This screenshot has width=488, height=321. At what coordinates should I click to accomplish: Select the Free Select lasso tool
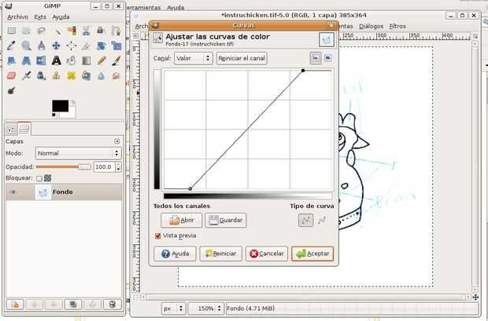pyautogui.click(x=41, y=31)
